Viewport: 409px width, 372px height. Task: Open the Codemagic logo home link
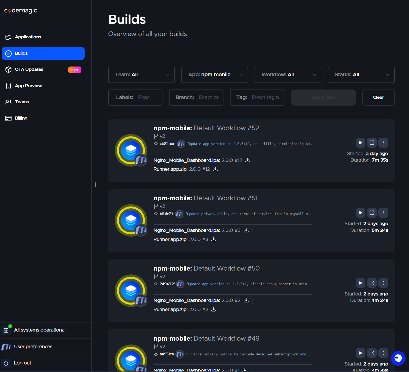point(21,11)
